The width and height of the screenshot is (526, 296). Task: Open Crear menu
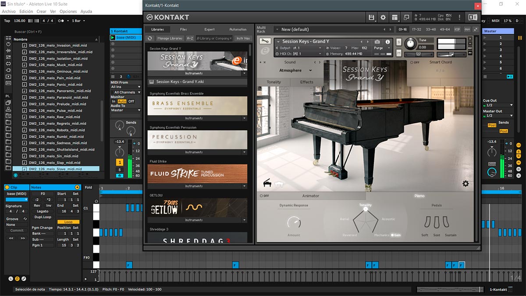coord(41,11)
